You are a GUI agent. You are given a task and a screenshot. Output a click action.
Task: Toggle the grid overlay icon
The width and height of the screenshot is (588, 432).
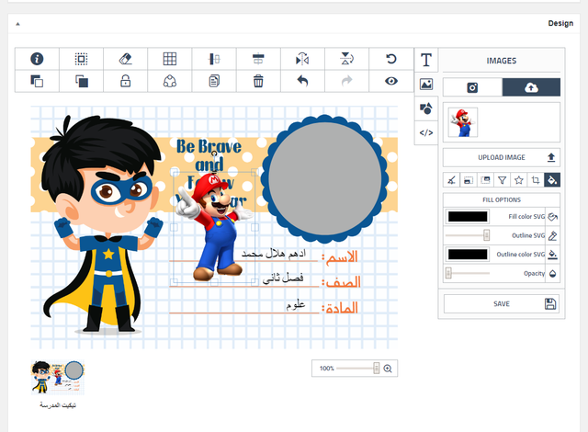coord(169,59)
